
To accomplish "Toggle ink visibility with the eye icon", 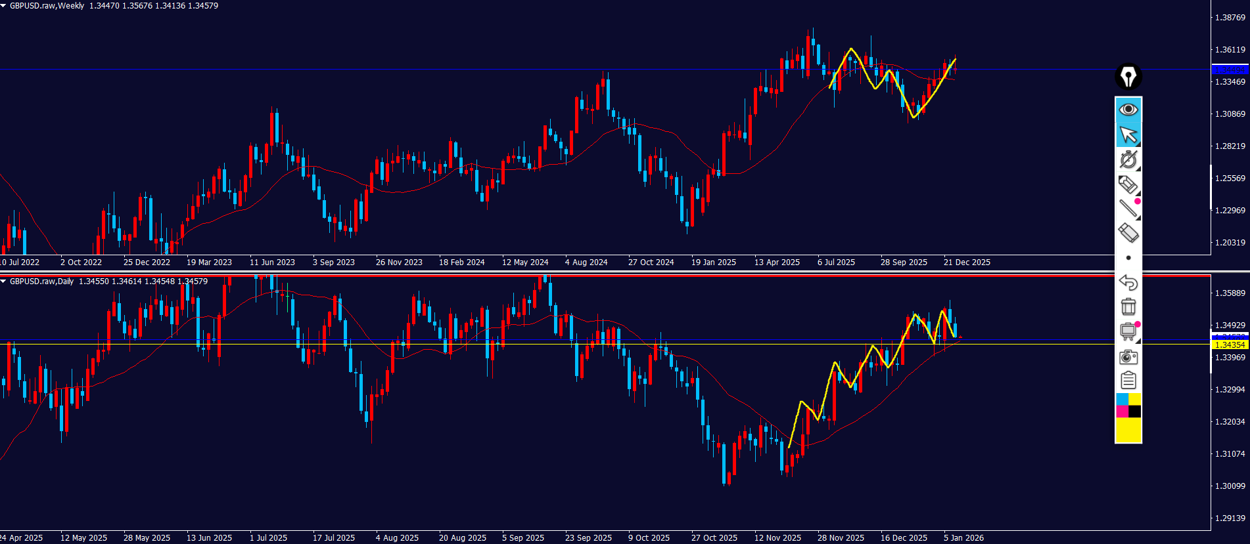I will pos(1128,109).
